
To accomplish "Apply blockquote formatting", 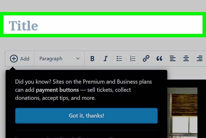I will click(159, 59).
